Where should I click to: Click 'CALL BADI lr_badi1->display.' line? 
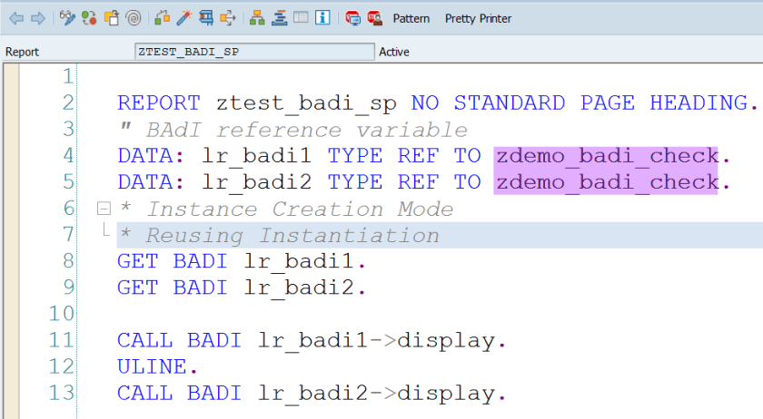(x=312, y=340)
